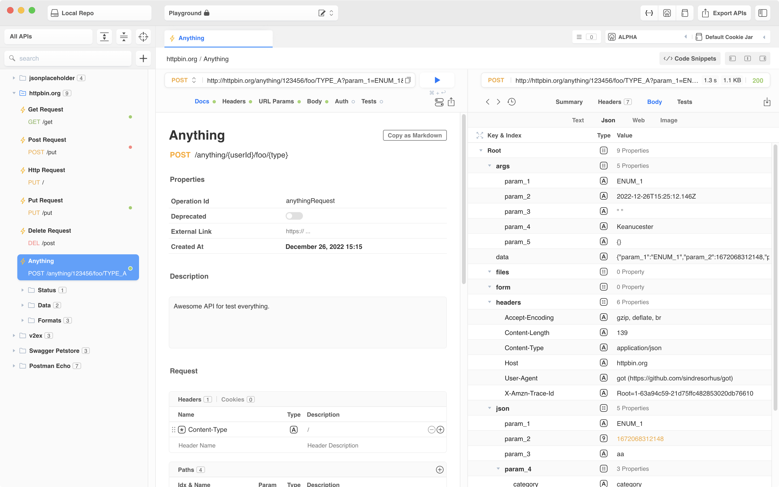
Task: Show right-only layout icon
Action: coord(763,58)
